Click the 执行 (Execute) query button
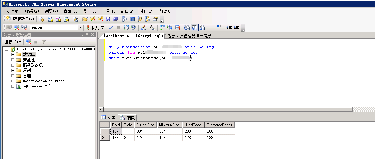Screen dimensions: 375x159 [x=96, y=28]
